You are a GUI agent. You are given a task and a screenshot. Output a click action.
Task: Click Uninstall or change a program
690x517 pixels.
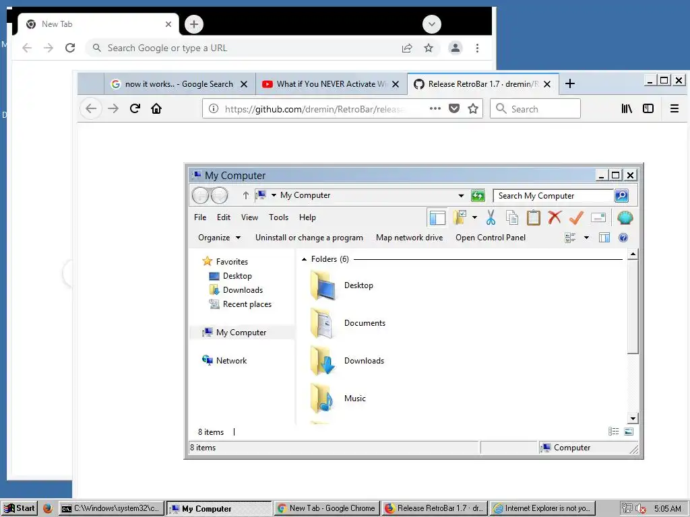(309, 238)
